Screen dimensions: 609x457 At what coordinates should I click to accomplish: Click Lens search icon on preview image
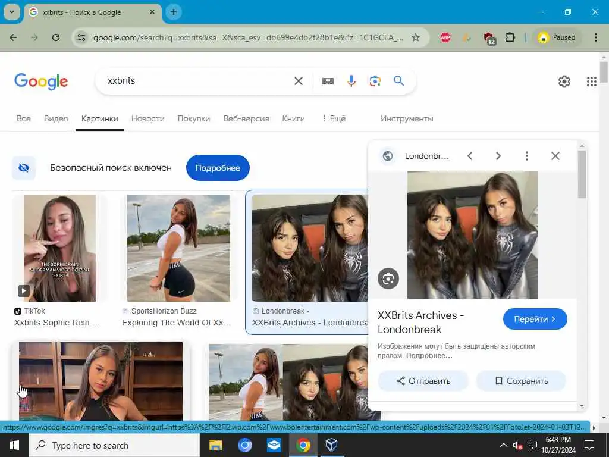click(388, 278)
